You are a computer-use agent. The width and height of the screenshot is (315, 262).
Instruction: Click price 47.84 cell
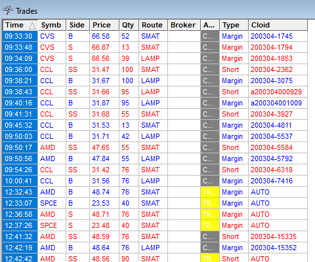[100, 159]
